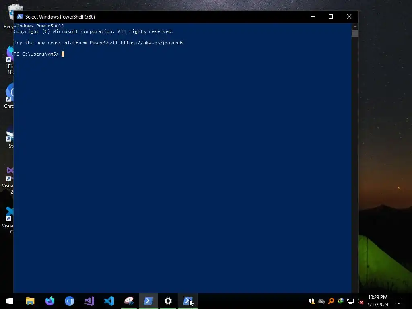Image resolution: width=412 pixels, height=309 pixels.
Task: Click the green-blue globe tray icon
Action: pos(340,301)
